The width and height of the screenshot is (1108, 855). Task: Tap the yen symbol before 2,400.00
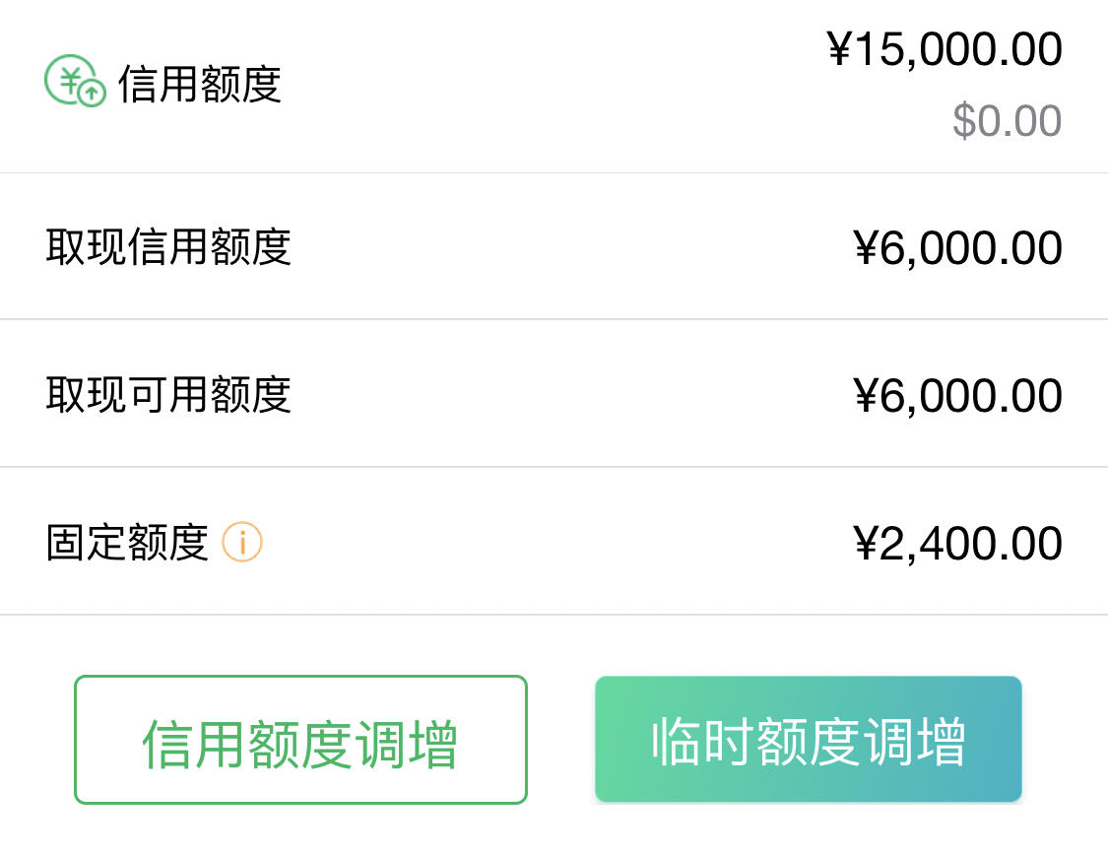click(x=867, y=543)
